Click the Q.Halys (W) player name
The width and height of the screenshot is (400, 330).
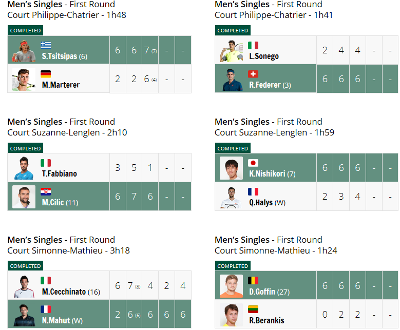(x=267, y=203)
